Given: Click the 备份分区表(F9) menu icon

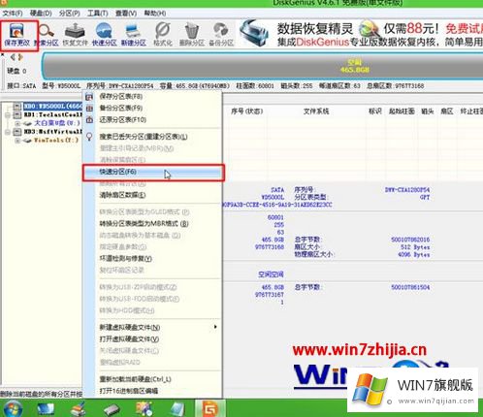Looking at the screenshot, I should click(x=89, y=108).
